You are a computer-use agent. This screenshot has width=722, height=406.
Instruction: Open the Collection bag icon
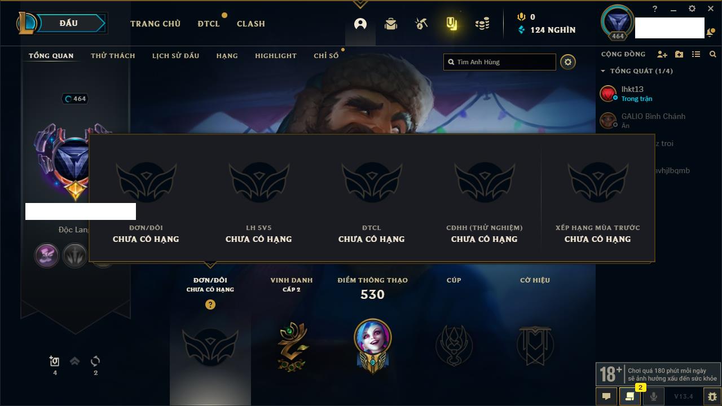click(391, 24)
